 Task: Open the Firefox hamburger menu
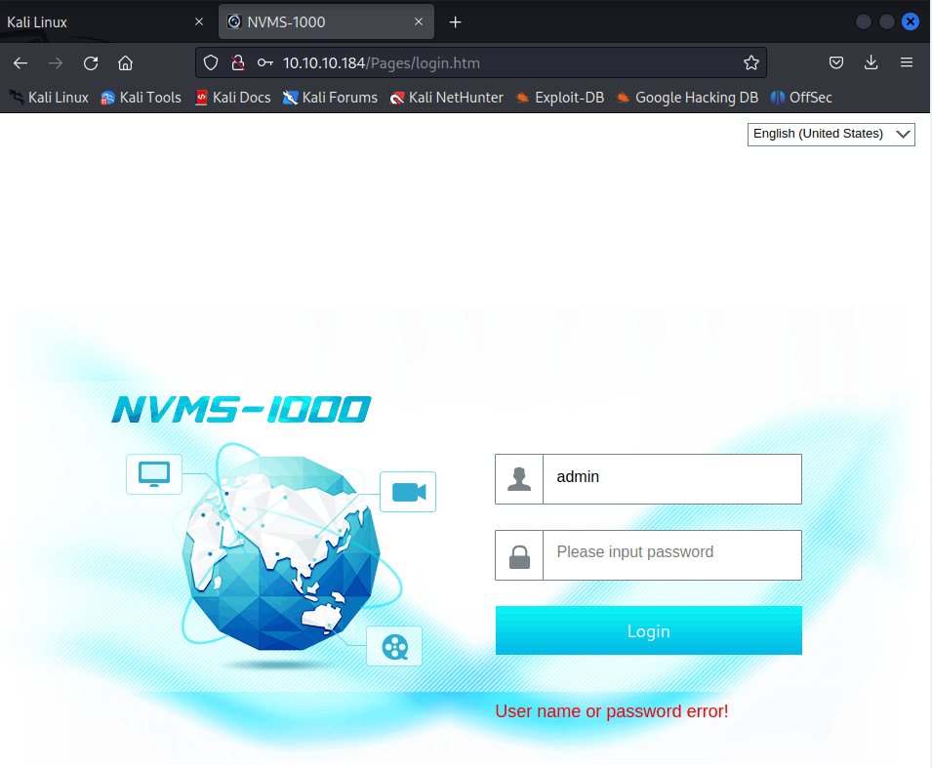[x=907, y=62]
